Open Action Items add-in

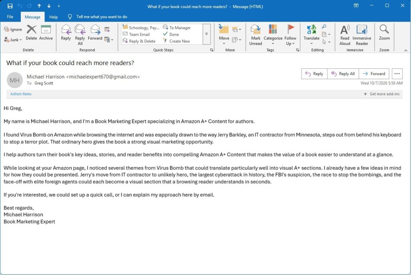[21, 94]
